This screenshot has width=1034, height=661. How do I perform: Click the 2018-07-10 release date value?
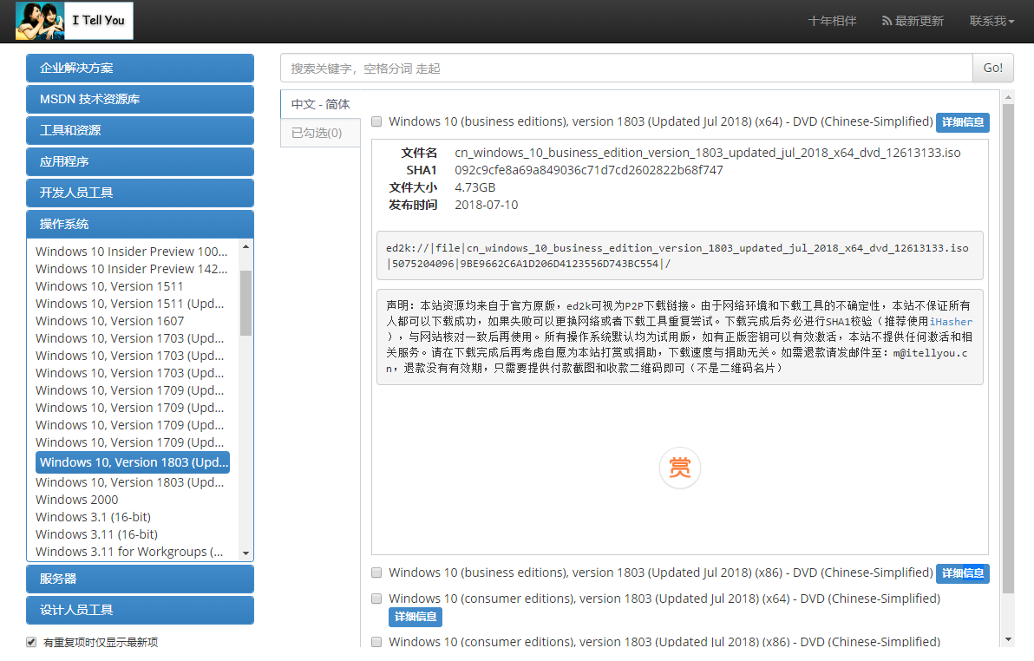[x=486, y=206]
